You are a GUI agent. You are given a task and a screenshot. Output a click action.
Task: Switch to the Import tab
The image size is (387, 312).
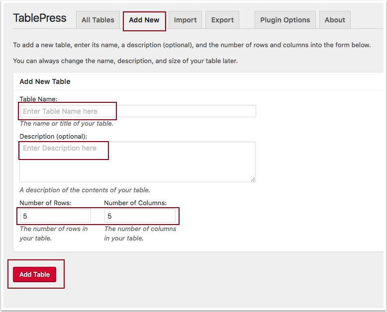point(185,20)
